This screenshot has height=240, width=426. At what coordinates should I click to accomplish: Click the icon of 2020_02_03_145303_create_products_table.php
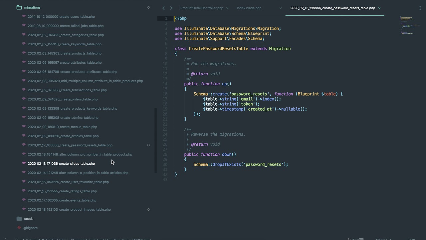pyautogui.click(x=24, y=53)
